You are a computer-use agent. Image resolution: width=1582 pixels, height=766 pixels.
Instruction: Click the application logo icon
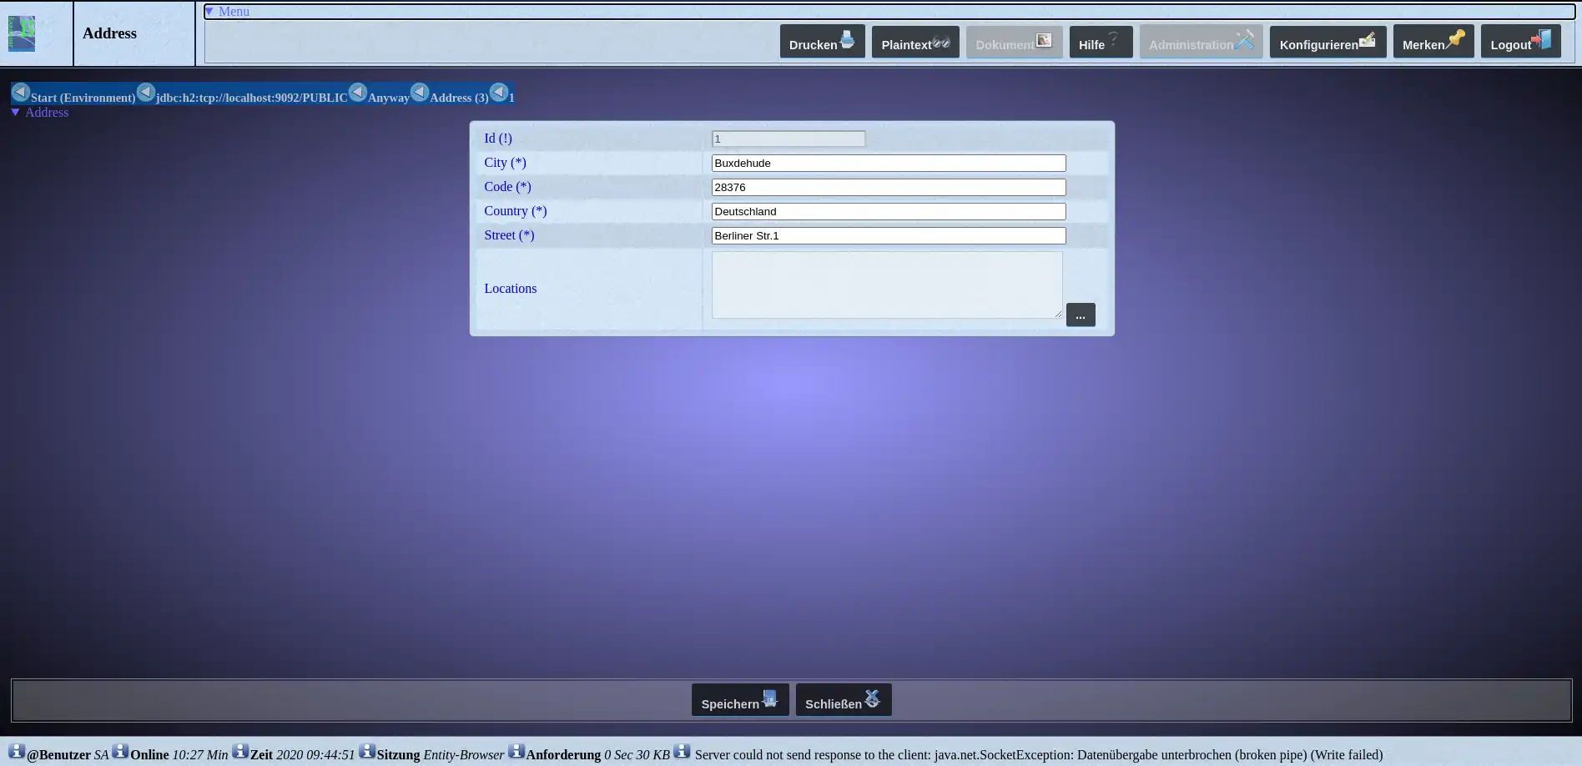(22, 33)
